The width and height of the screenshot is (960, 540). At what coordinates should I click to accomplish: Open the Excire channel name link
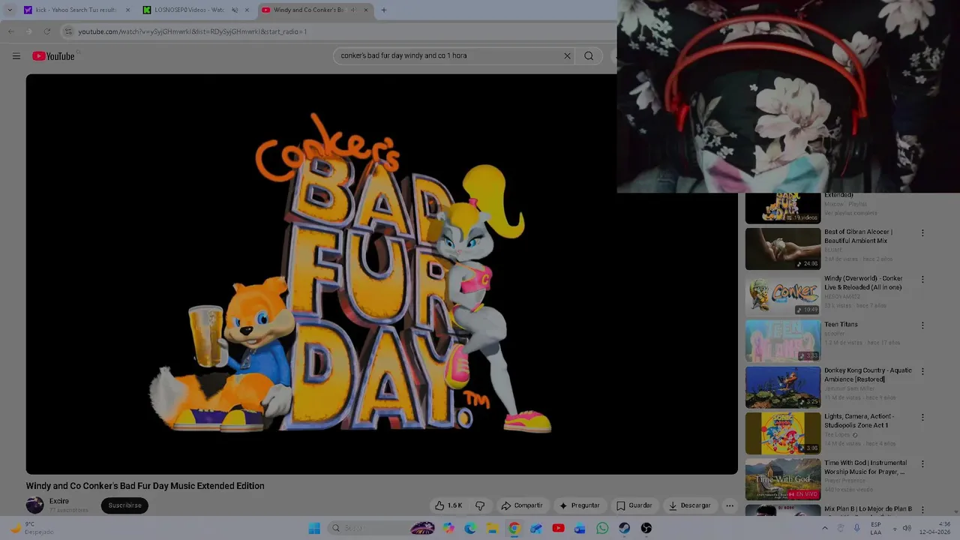(x=59, y=501)
